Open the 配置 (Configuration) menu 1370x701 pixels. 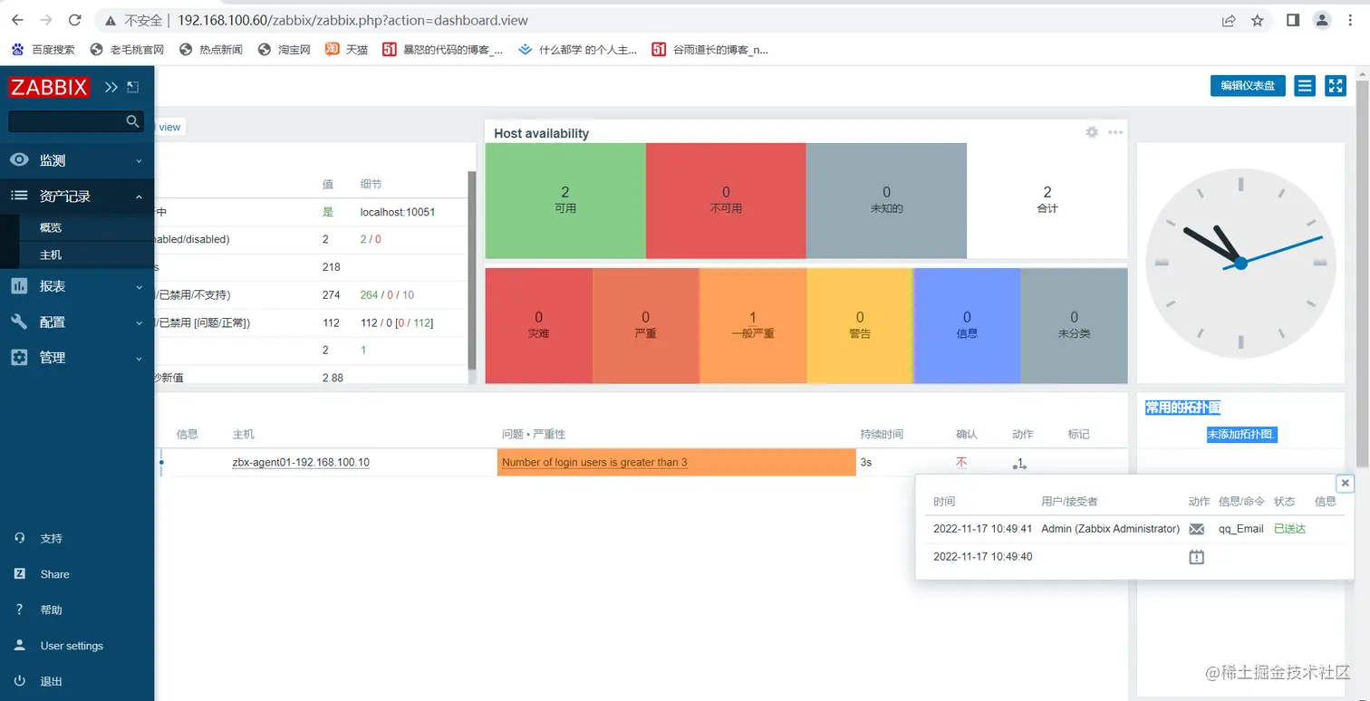(77, 322)
